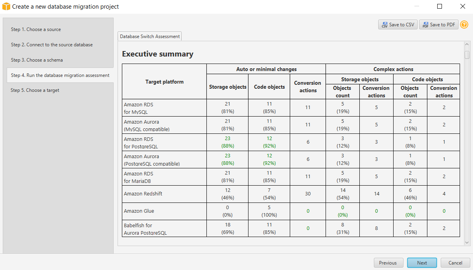Click the AWS app icon in the title bar
This screenshot has width=473, height=270.
(6, 7)
